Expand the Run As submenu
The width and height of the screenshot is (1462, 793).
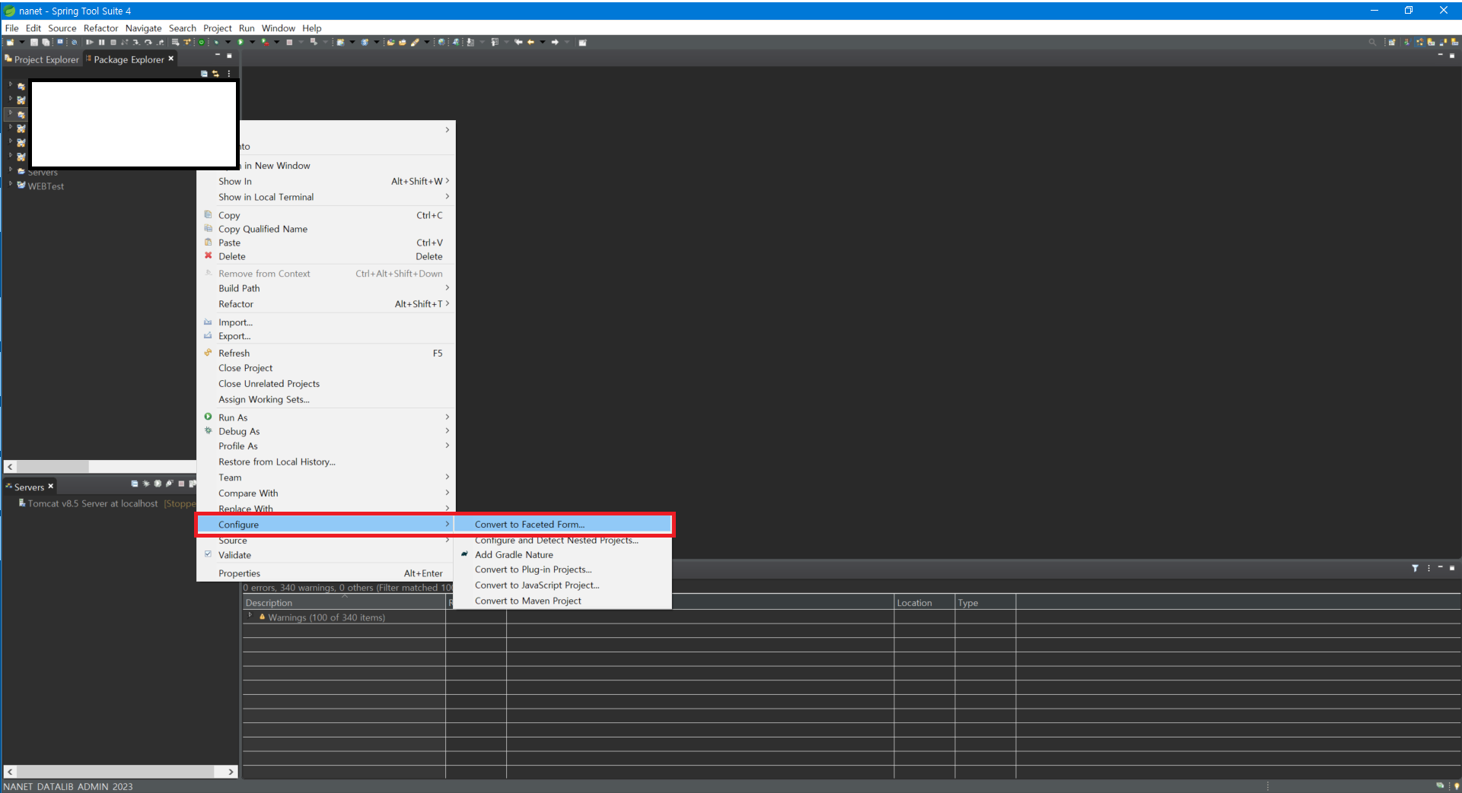[326, 417]
